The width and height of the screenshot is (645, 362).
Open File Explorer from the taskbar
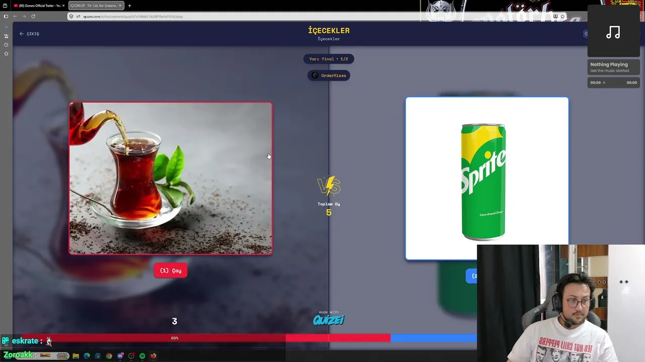coord(76,356)
